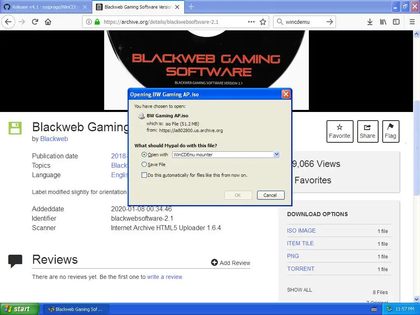Image resolution: width=420 pixels, height=315 pixels.
Task: Flag this item
Action: click(390, 131)
